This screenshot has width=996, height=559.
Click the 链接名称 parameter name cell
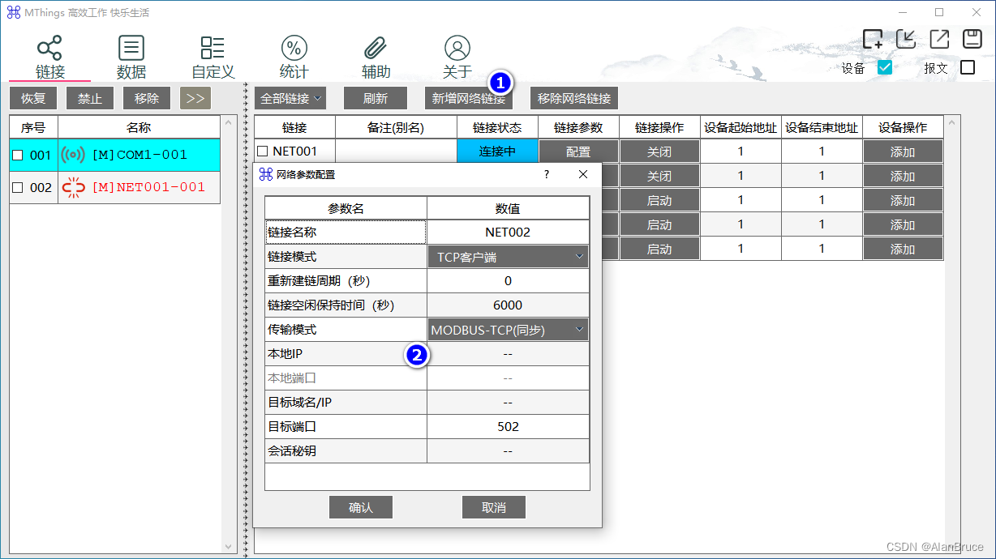pyautogui.click(x=346, y=233)
